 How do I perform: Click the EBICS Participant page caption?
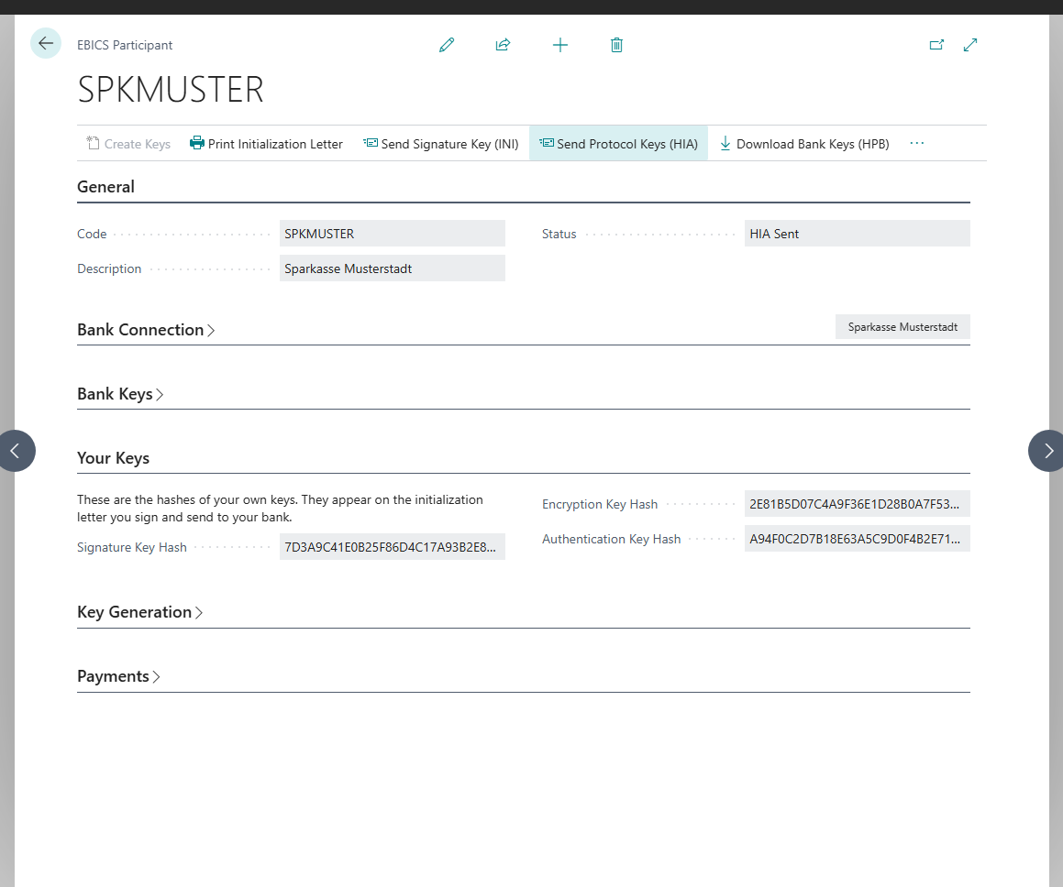(x=125, y=46)
